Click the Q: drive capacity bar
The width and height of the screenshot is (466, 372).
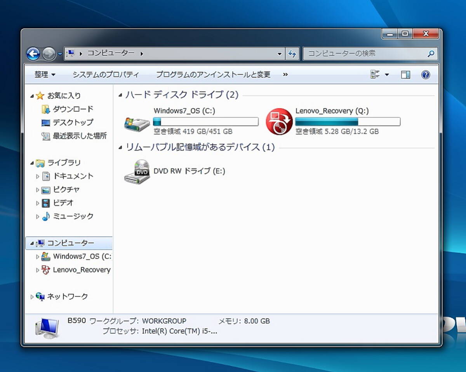tap(348, 122)
